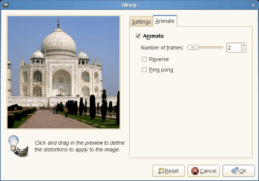Click the GIMP Wilber icon in title bar
259x181 pixels.
6,5
